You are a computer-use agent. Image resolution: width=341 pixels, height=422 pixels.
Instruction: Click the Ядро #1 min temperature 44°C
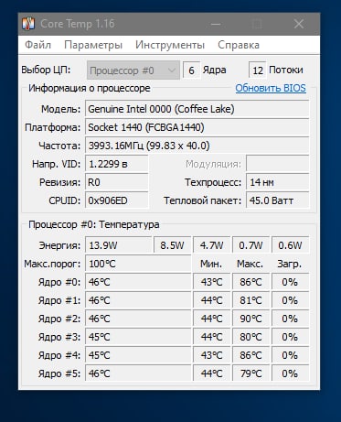[211, 300]
